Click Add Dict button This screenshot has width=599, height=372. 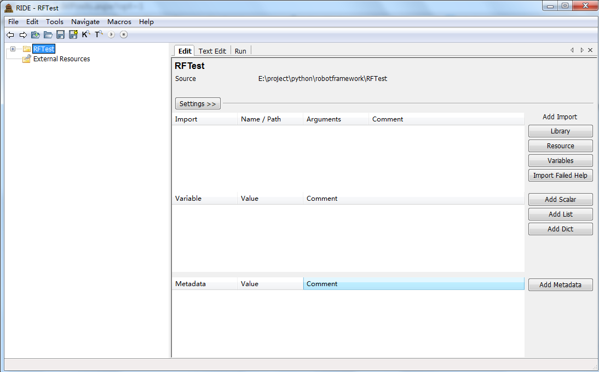561,229
